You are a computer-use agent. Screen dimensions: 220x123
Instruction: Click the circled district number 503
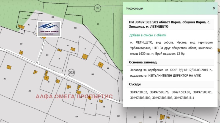tap(71, 73)
